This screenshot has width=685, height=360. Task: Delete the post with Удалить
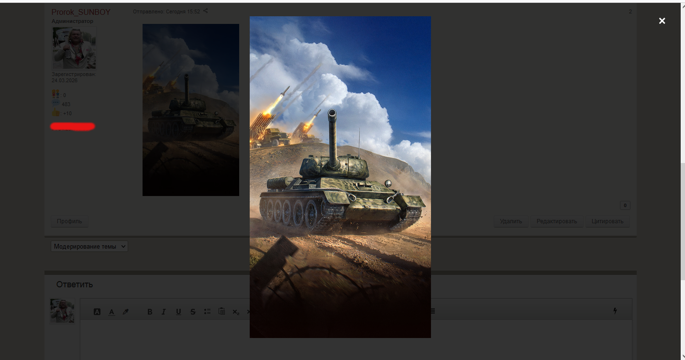[511, 221]
